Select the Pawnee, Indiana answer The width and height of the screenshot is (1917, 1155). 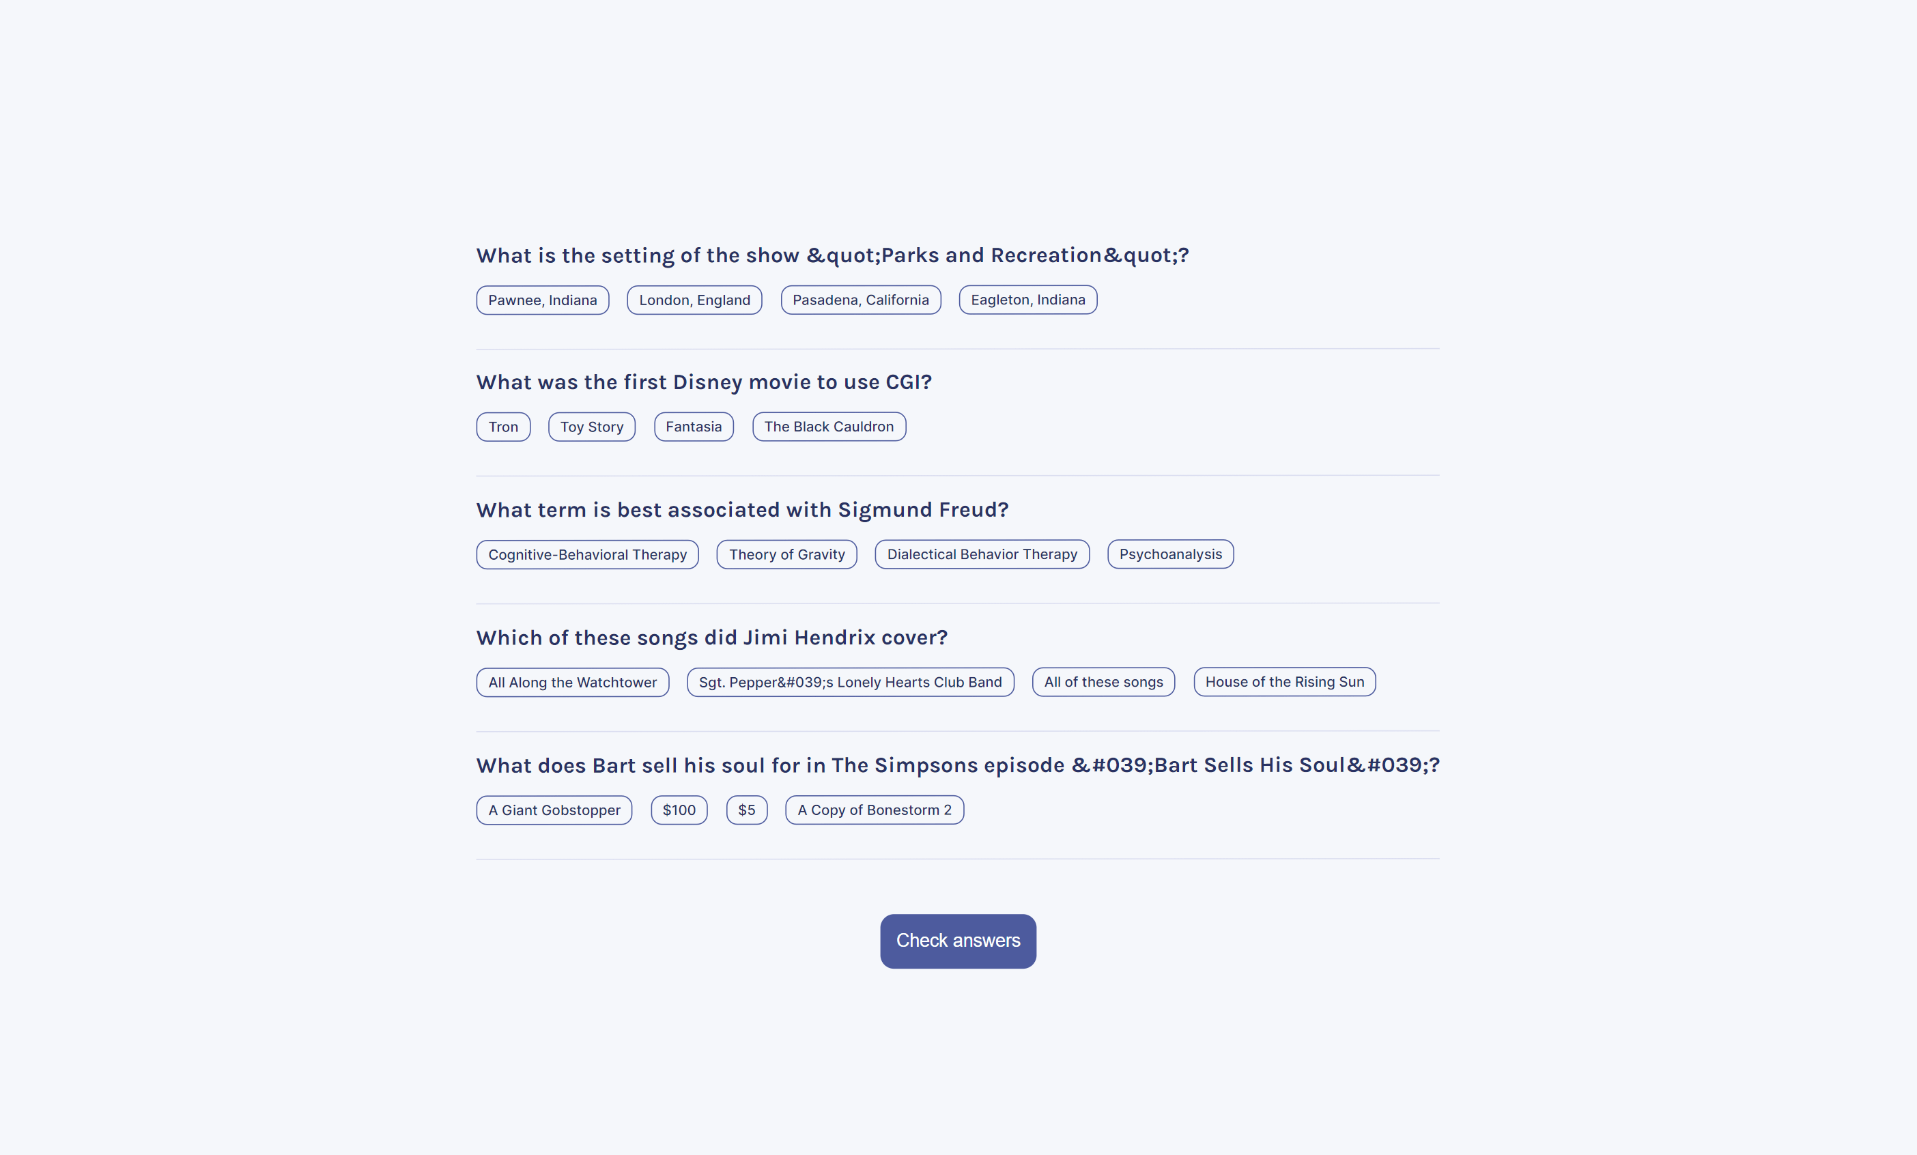542,300
